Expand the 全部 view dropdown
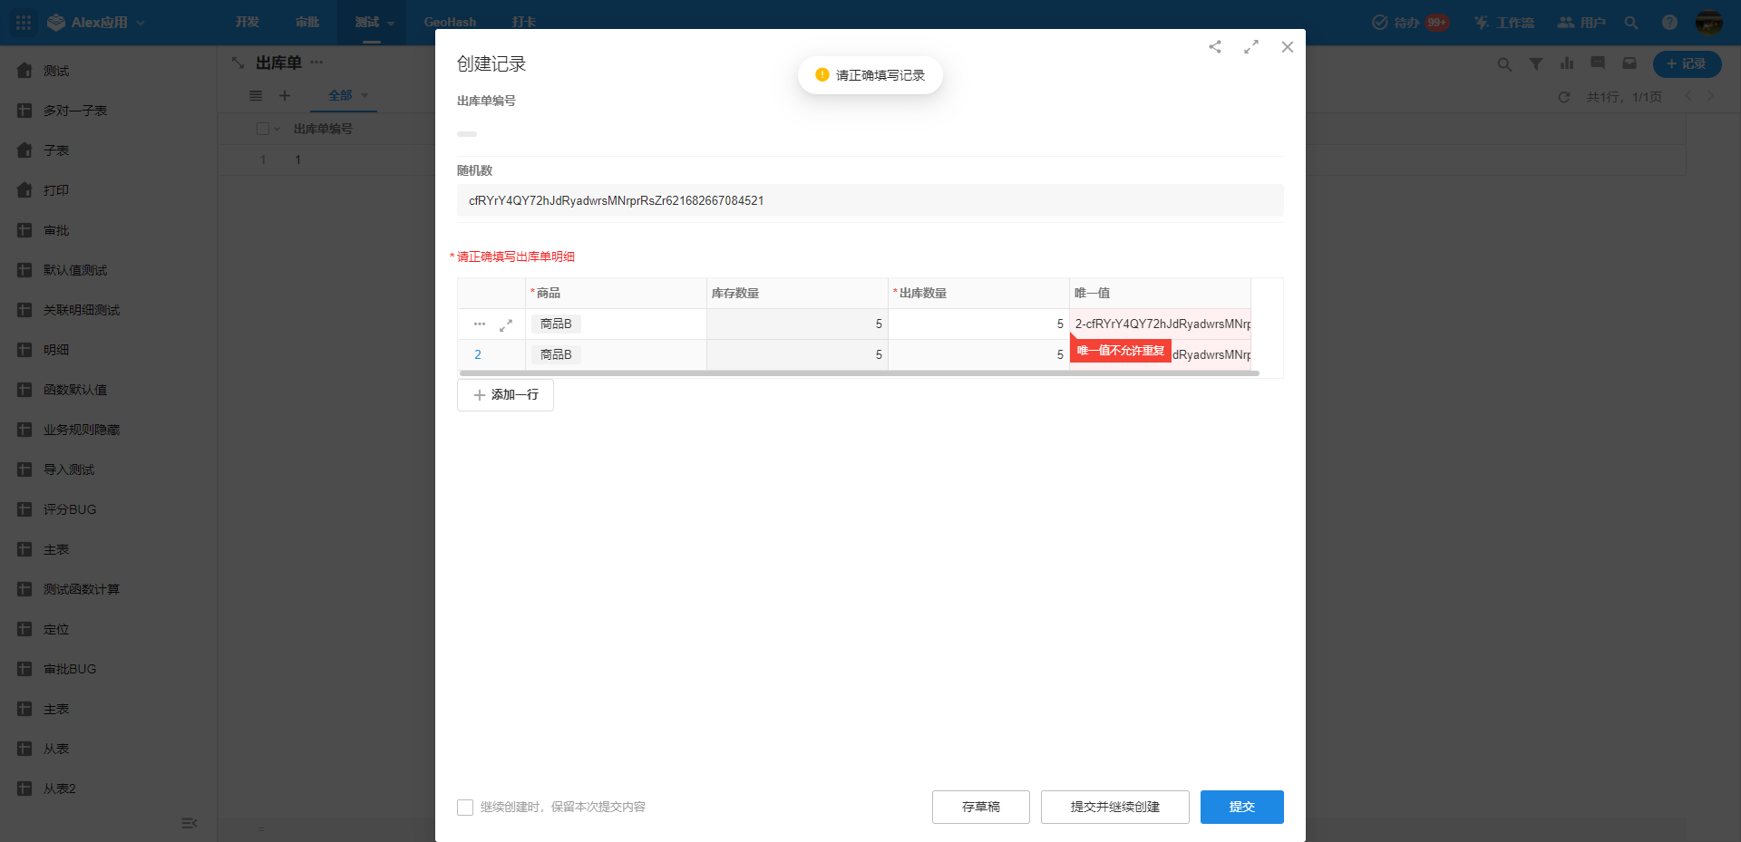Screen dimensions: 1741x842 click(x=365, y=95)
